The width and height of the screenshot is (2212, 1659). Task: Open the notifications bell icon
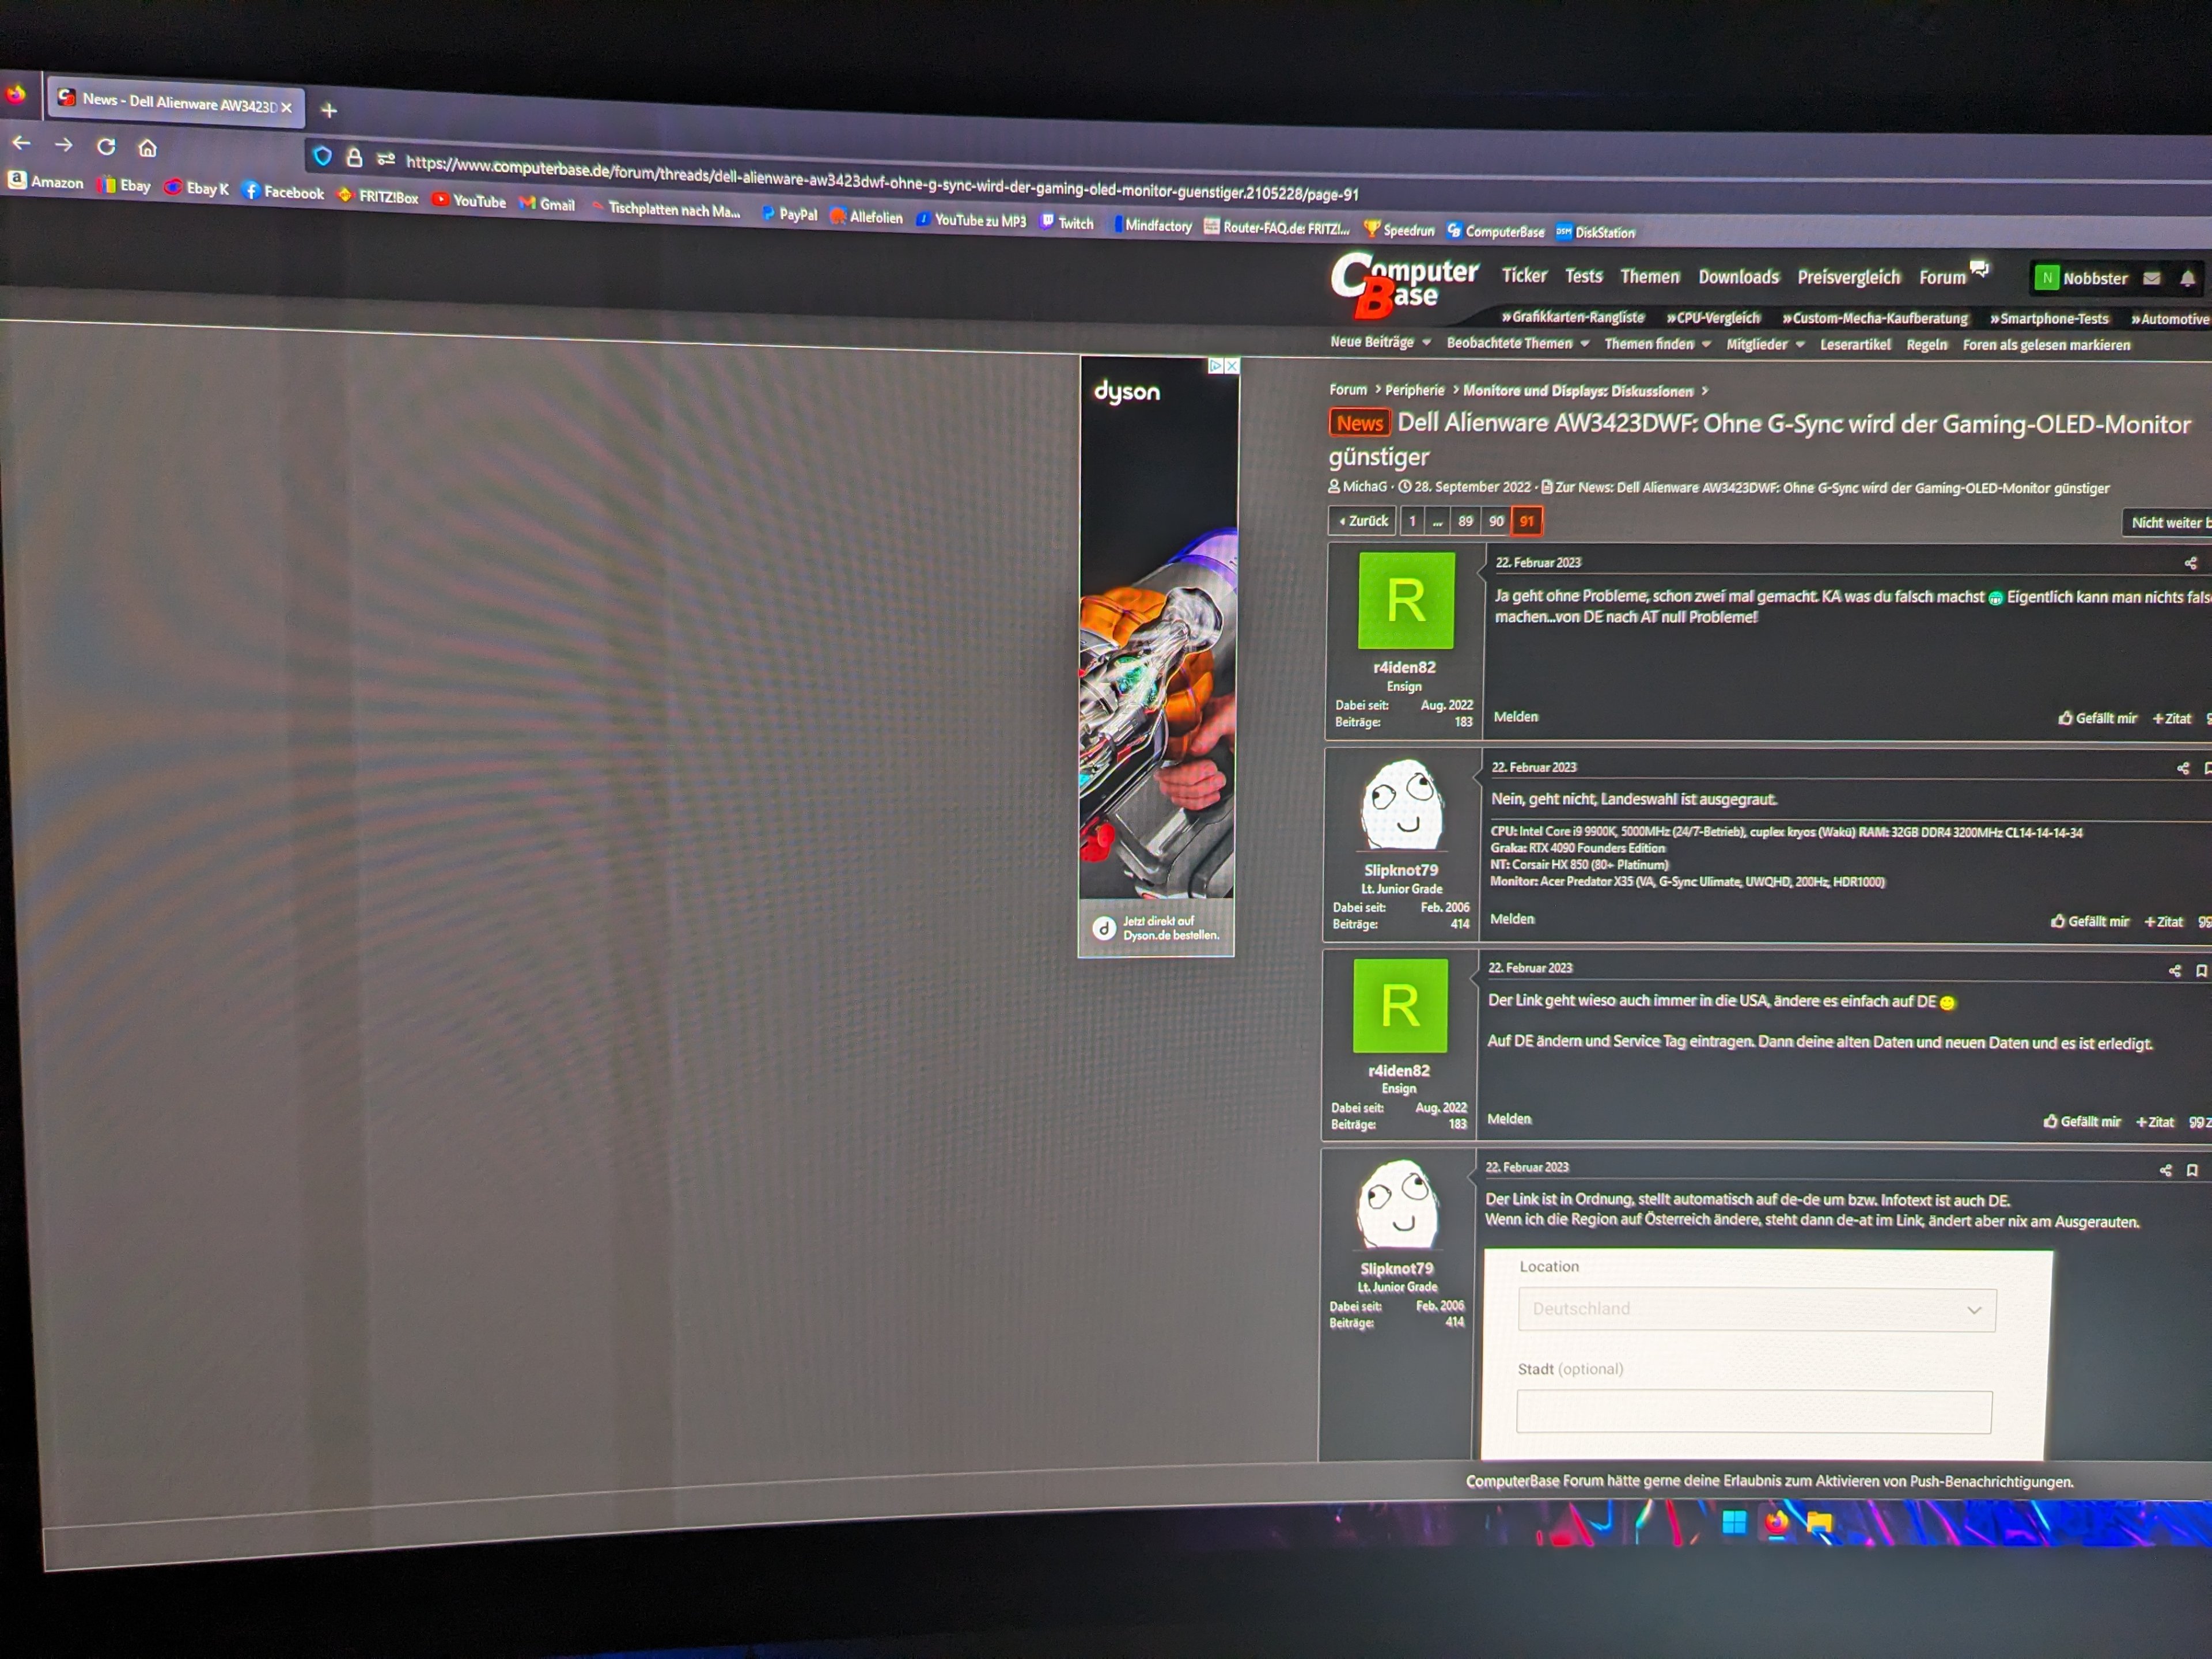(2188, 279)
